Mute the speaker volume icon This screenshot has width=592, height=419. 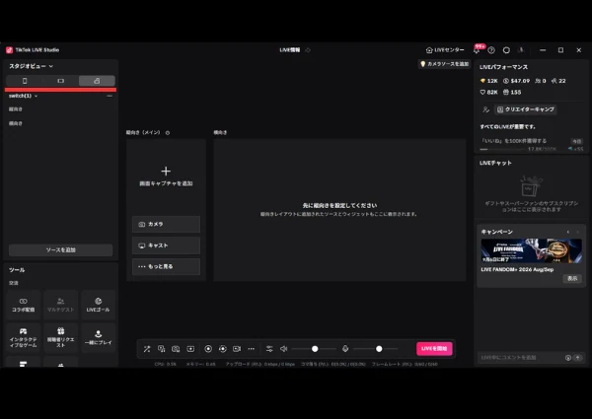283,349
